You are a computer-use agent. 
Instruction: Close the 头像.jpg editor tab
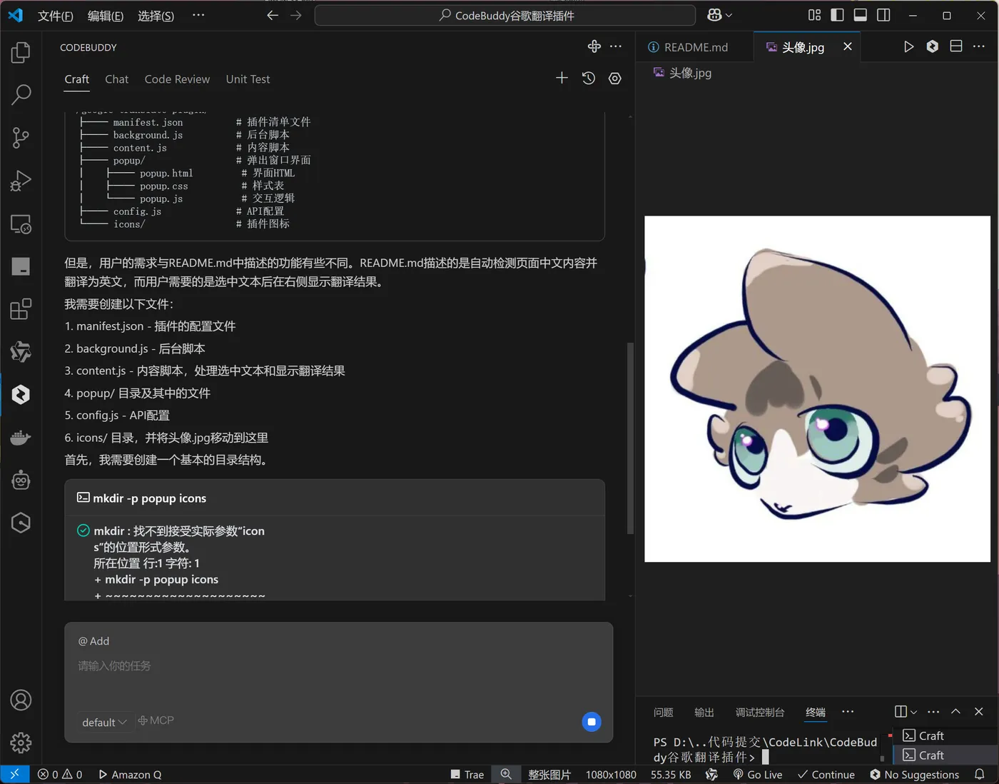click(x=848, y=46)
